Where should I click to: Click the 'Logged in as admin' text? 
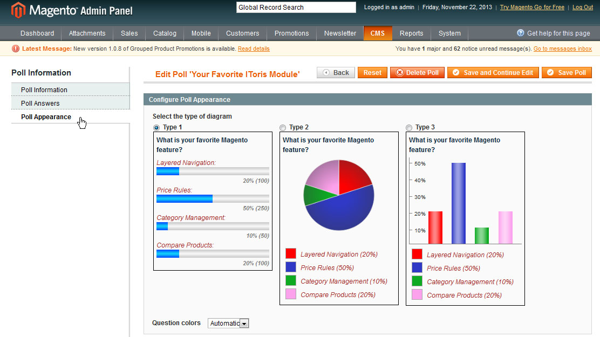[x=389, y=7]
